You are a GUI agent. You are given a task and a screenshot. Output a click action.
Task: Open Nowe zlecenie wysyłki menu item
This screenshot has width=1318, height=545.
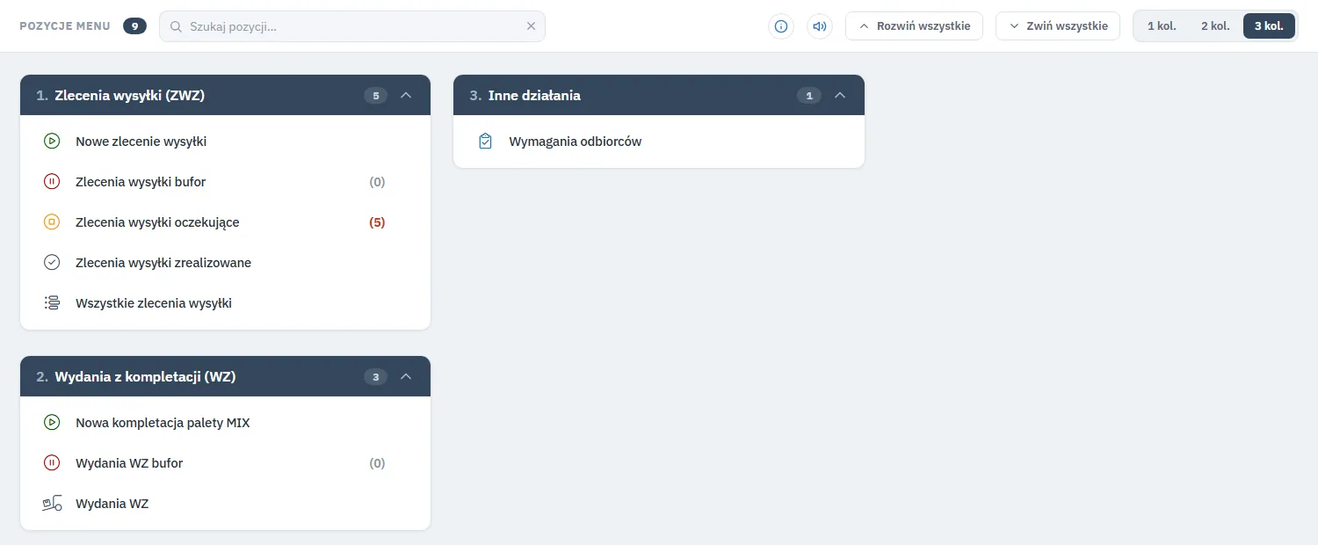point(225,142)
